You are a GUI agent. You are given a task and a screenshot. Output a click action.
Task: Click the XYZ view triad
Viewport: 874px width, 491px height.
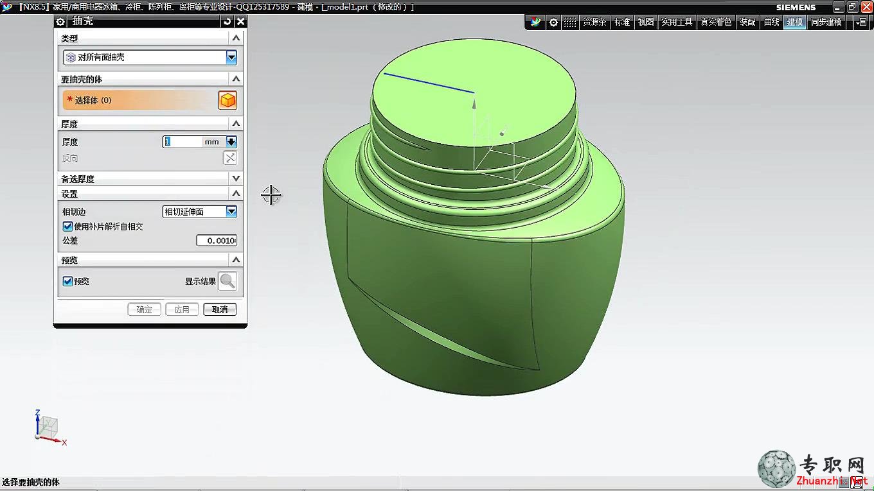point(49,427)
